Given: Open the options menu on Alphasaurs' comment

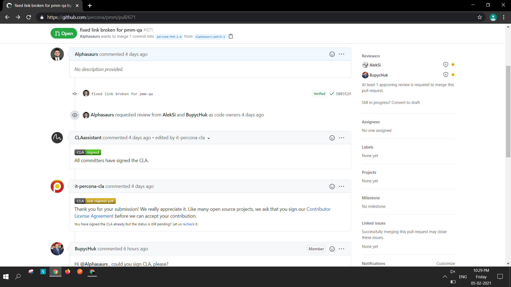Looking at the screenshot, I should pyautogui.click(x=342, y=54).
